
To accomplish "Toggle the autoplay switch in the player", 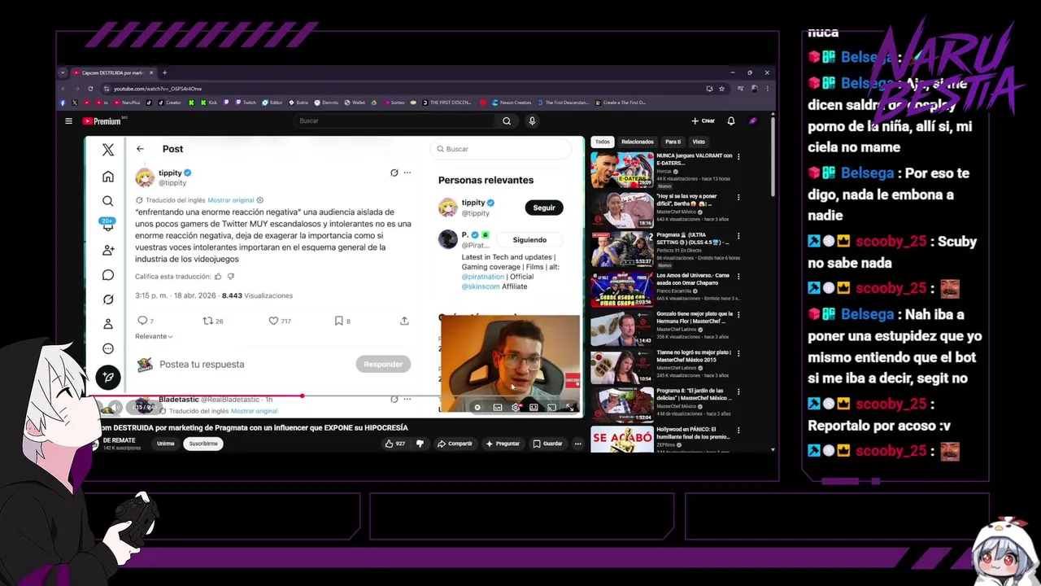I will coord(477,407).
